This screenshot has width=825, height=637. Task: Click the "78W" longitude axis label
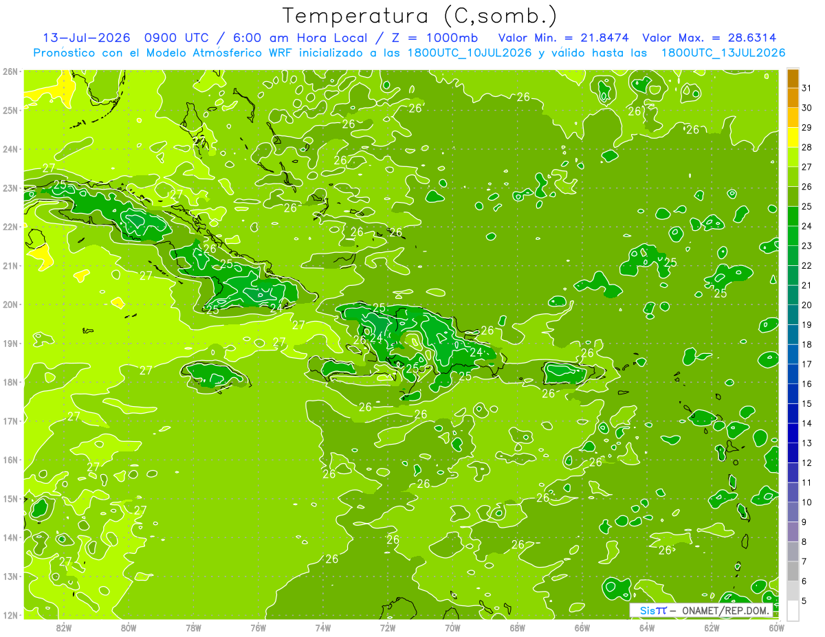193,627
